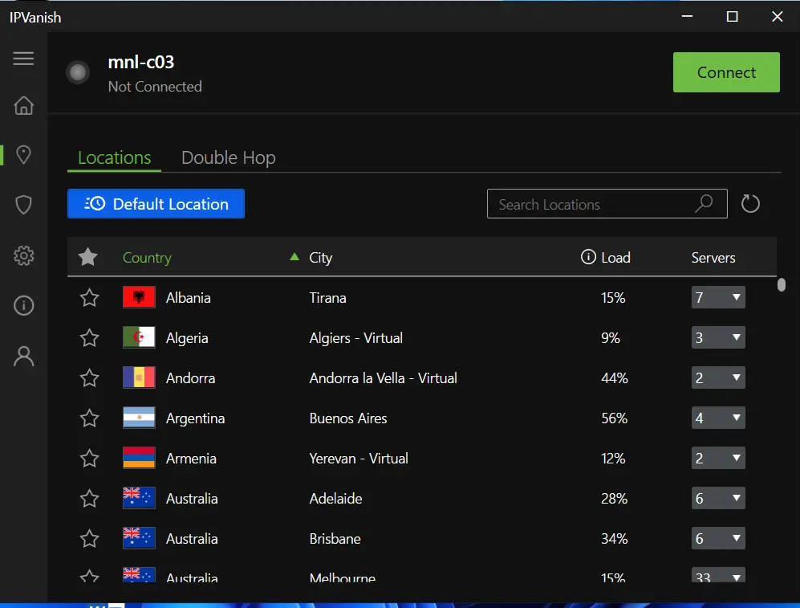
Task: Mark Argentina as favorite
Action: 89,418
